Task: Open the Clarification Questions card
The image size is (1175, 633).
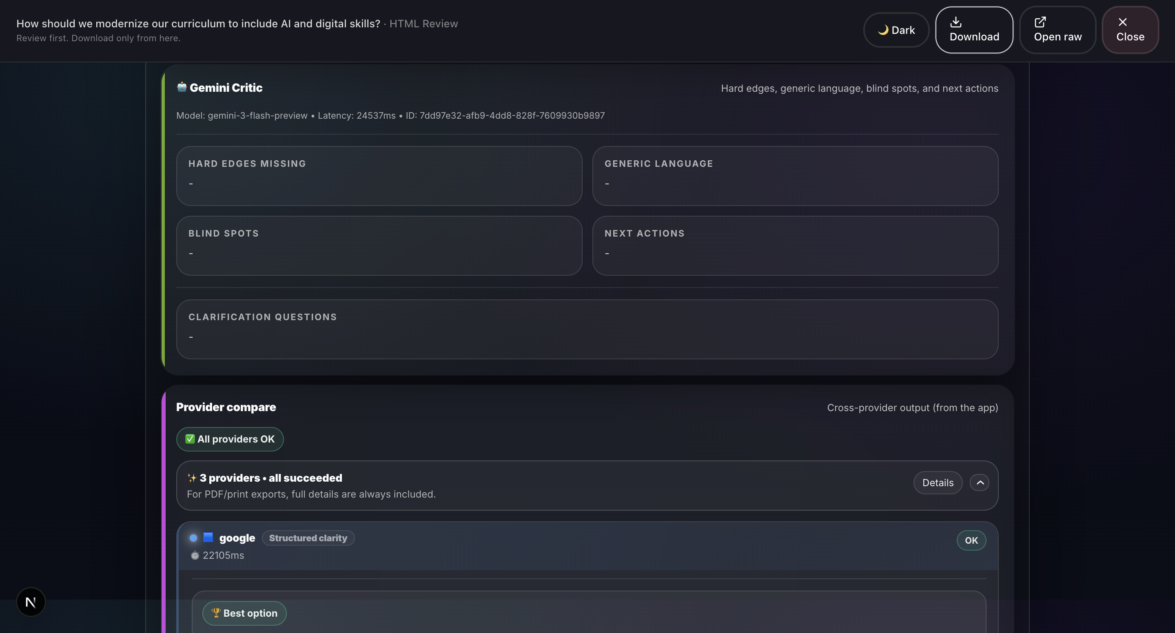Action: 587,329
